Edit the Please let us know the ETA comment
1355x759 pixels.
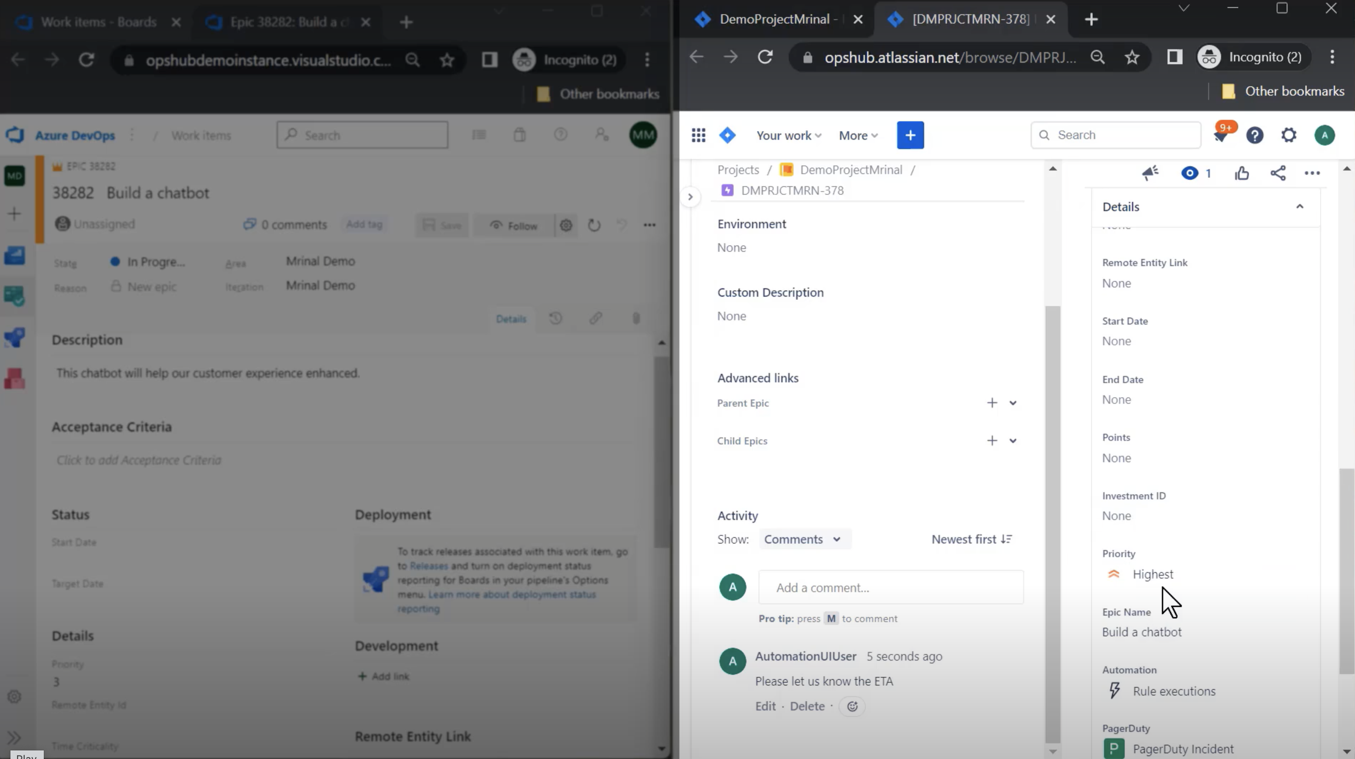point(766,706)
